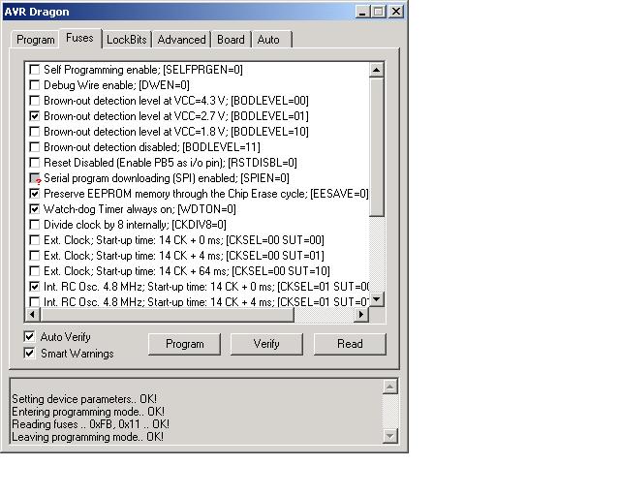Open the Fuses tab
Image resolution: width=620 pixels, height=496 pixels.
tap(79, 38)
